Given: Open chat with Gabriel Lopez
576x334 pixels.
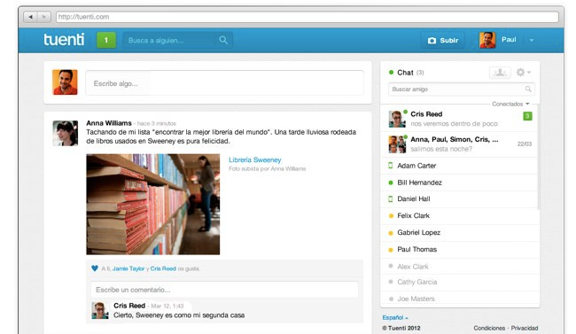Looking at the screenshot, I should [x=460, y=233].
